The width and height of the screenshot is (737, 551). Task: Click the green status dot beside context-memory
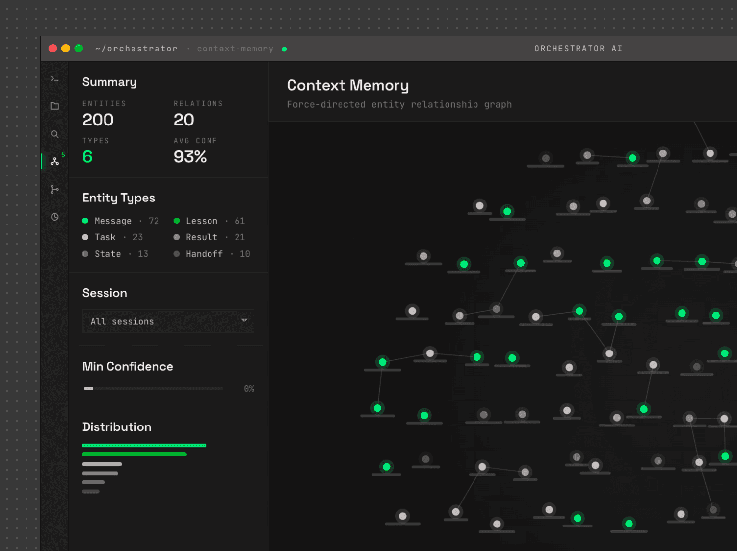pyautogui.click(x=284, y=49)
